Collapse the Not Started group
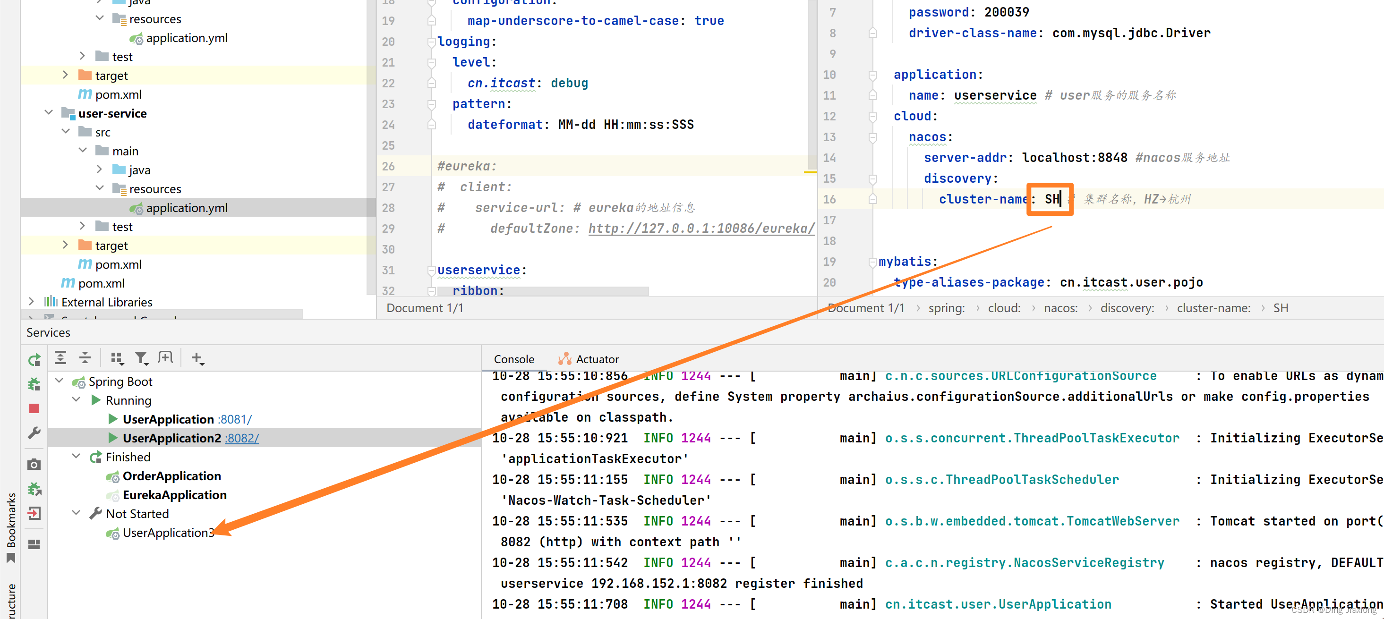Image resolution: width=1384 pixels, height=619 pixels. [x=77, y=514]
